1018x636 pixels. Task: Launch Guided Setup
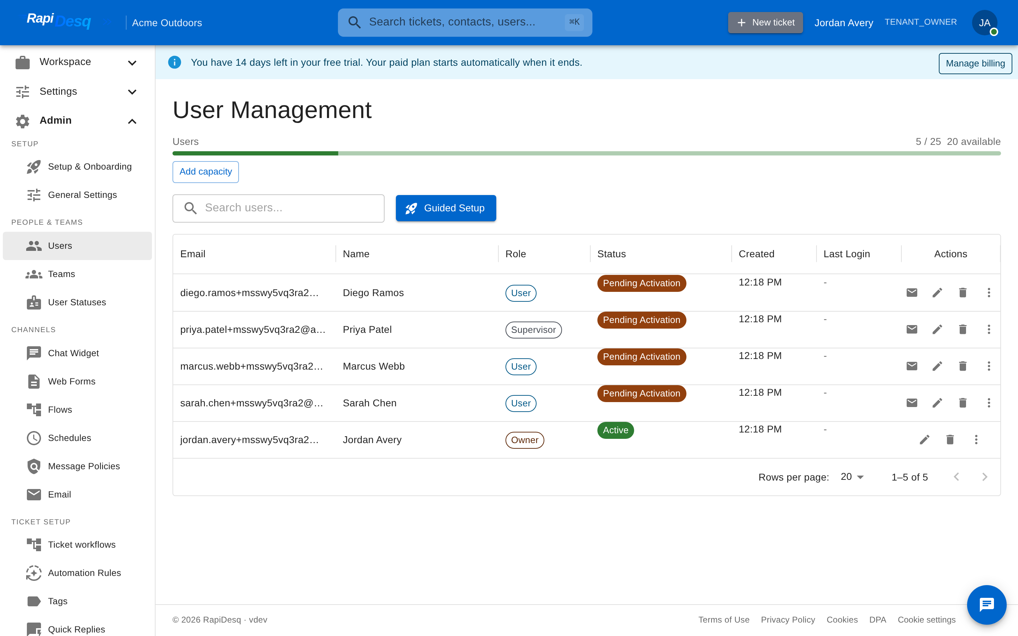446,208
